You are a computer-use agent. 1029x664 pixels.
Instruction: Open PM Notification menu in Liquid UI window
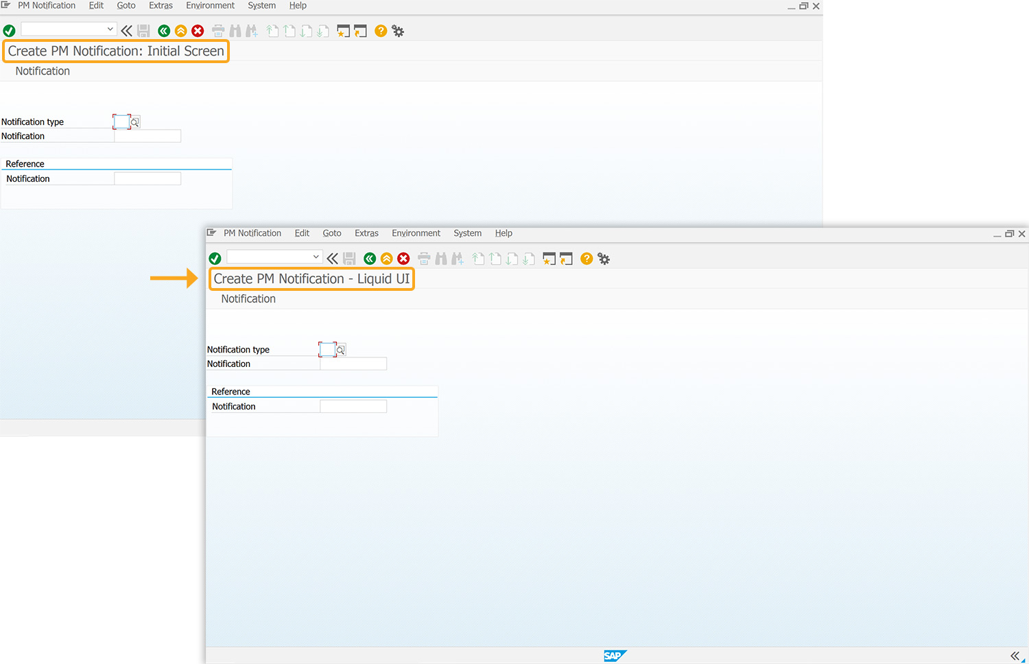[x=252, y=233]
